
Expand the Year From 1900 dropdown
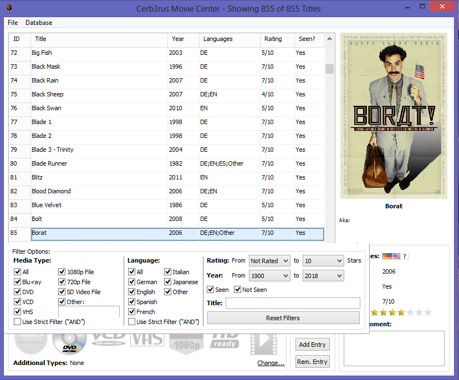tap(269, 276)
